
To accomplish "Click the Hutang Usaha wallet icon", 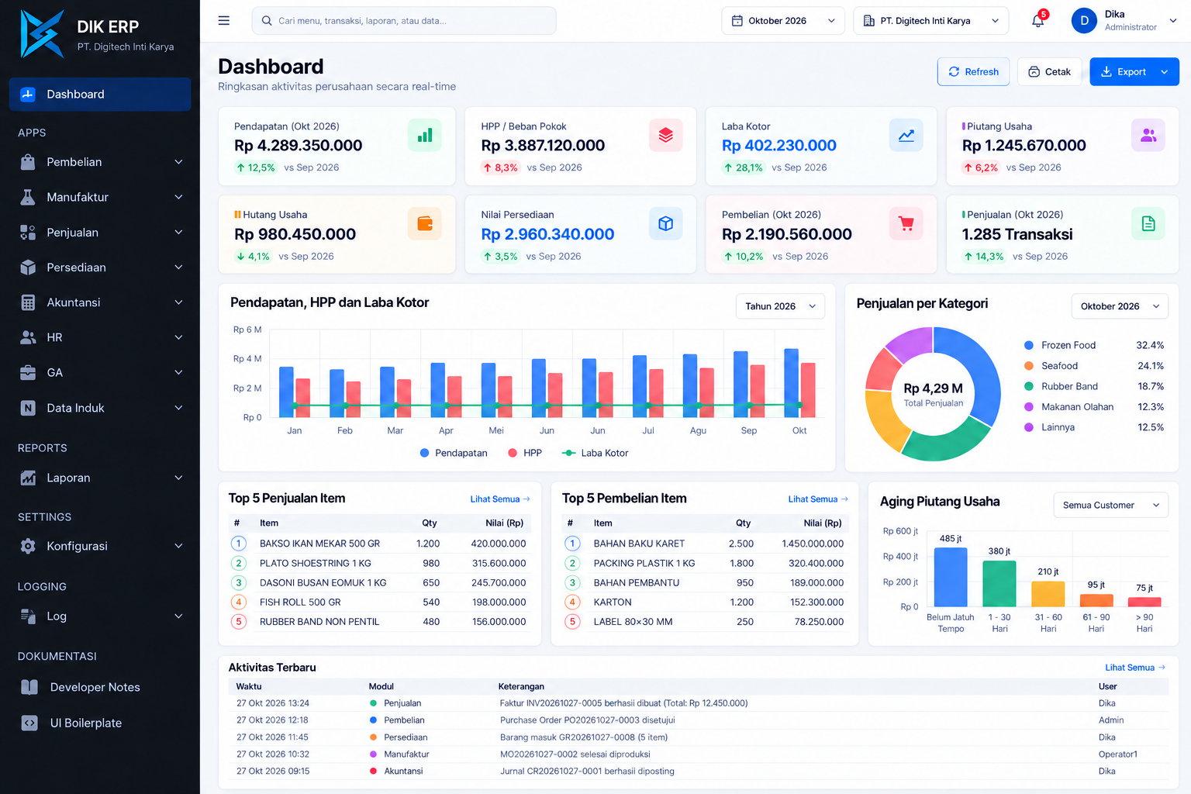I will 425,223.
